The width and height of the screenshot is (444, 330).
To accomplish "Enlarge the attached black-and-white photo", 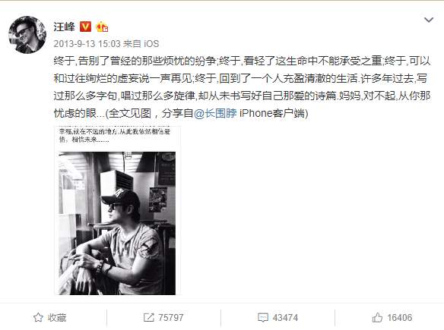I will (x=117, y=223).
